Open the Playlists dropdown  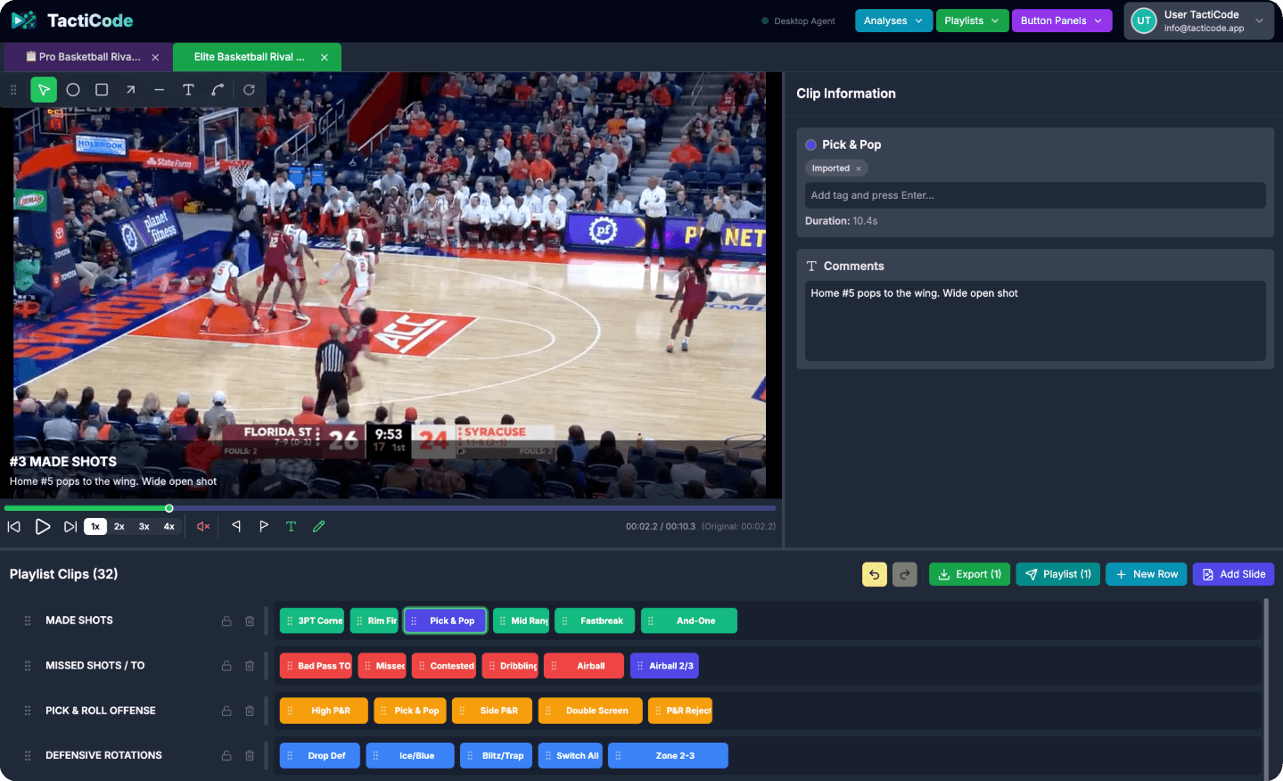point(972,20)
